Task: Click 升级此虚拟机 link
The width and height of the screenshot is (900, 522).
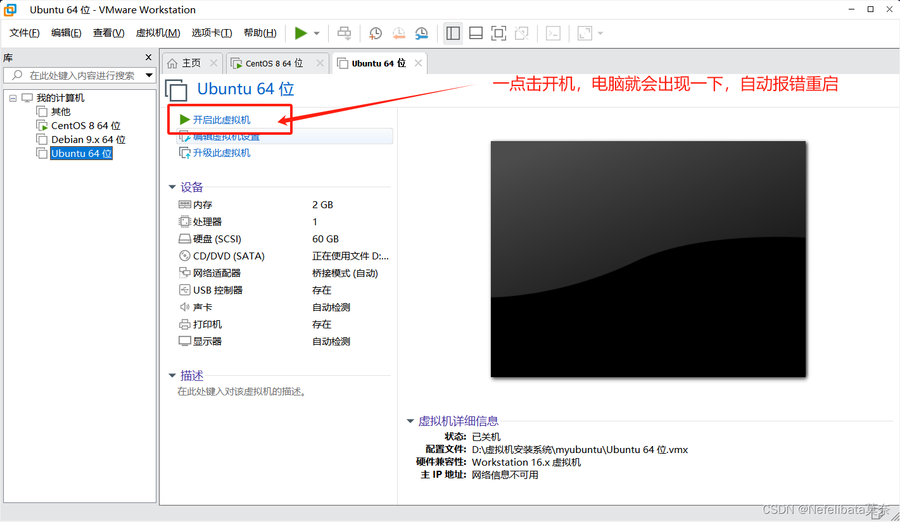Action: tap(222, 152)
